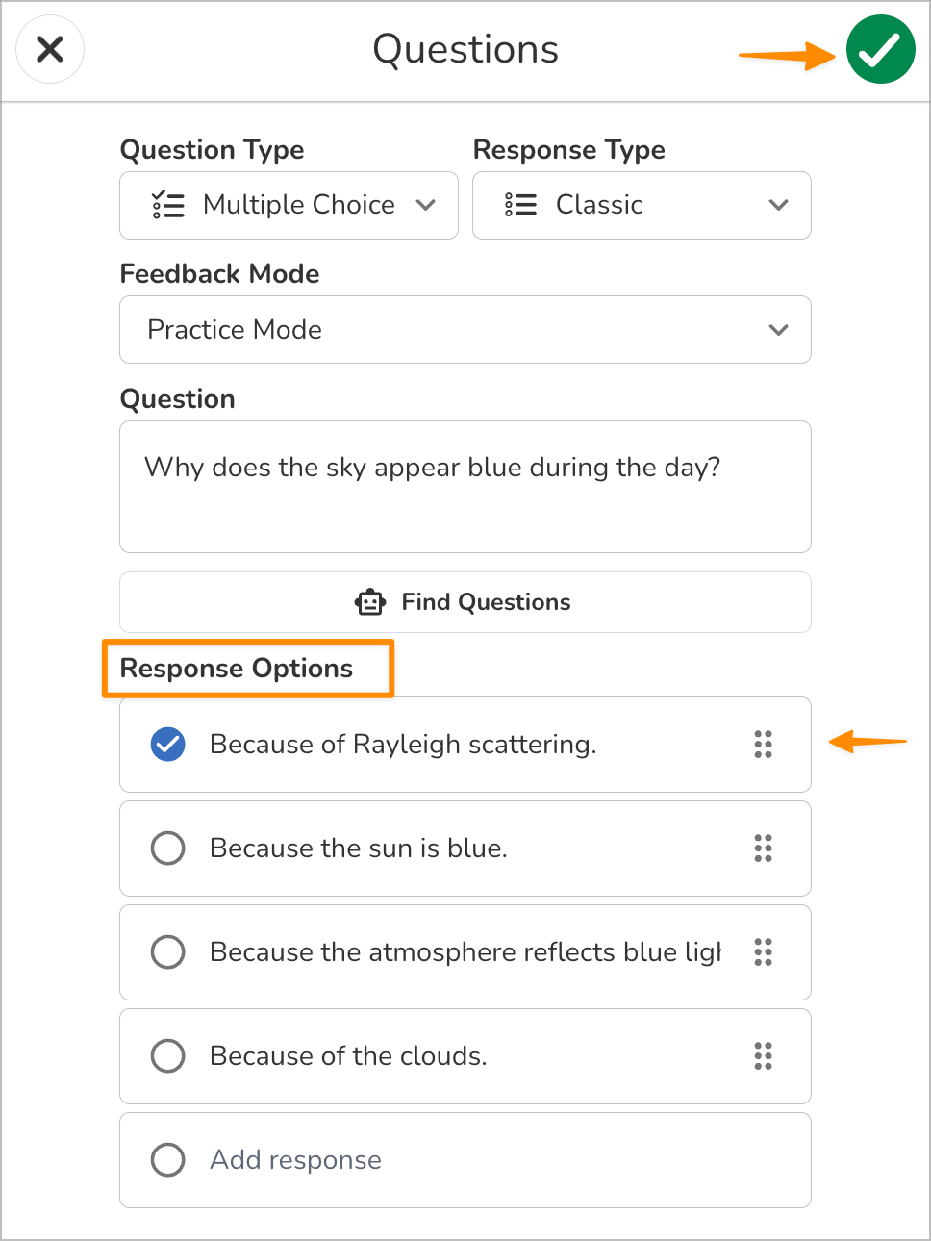This screenshot has height=1241, width=931.
Task: Select the atmosphere reflects blue light option
Action: 168,952
